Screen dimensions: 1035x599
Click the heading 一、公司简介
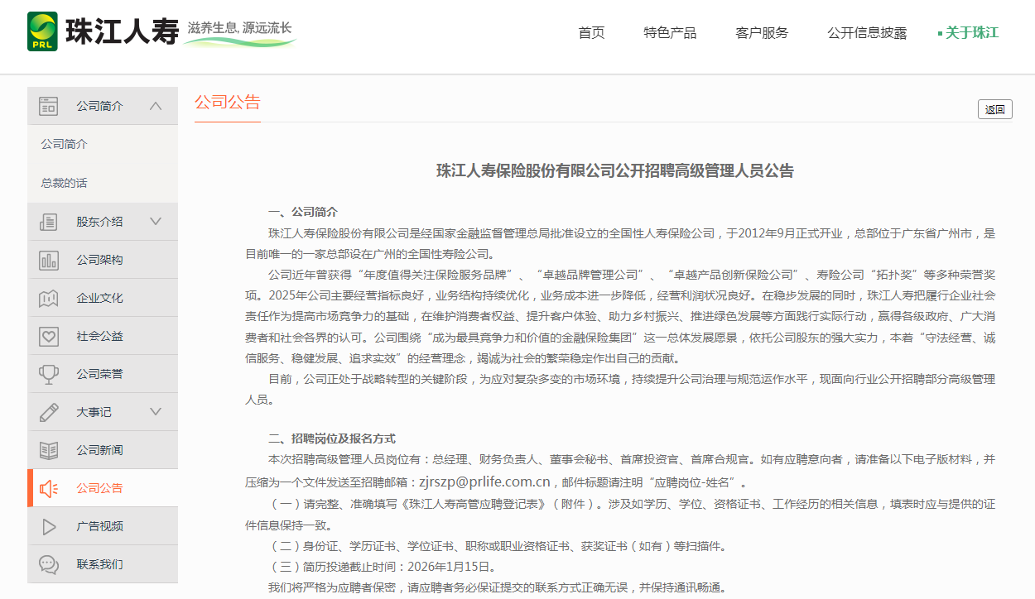pyautogui.click(x=303, y=212)
